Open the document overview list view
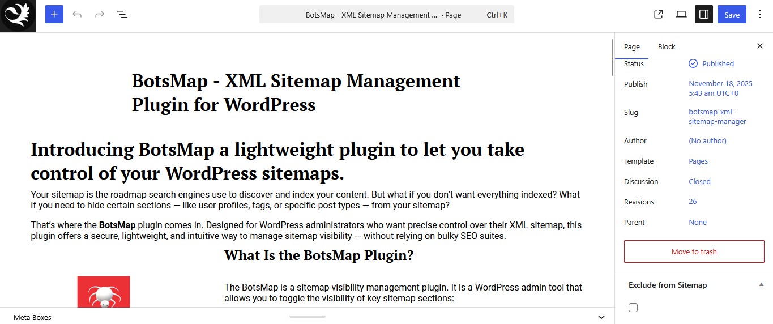The height and width of the screenshot is (324, 773). (x=122, y=15)
